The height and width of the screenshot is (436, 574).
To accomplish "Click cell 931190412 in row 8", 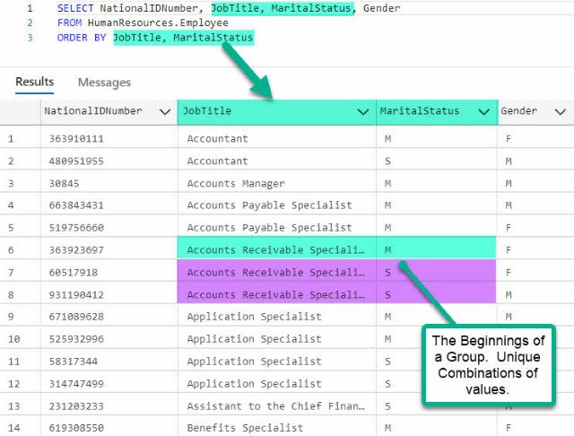I will pos(76,294).
